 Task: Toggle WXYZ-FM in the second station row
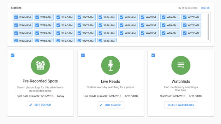click(x=86, y=25)
